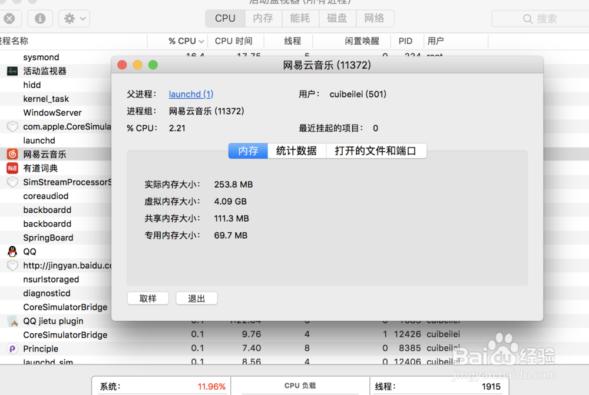The image size is (589, 395).
Task: Switch to the 磁盘 tab
Action: click(337, 18)
